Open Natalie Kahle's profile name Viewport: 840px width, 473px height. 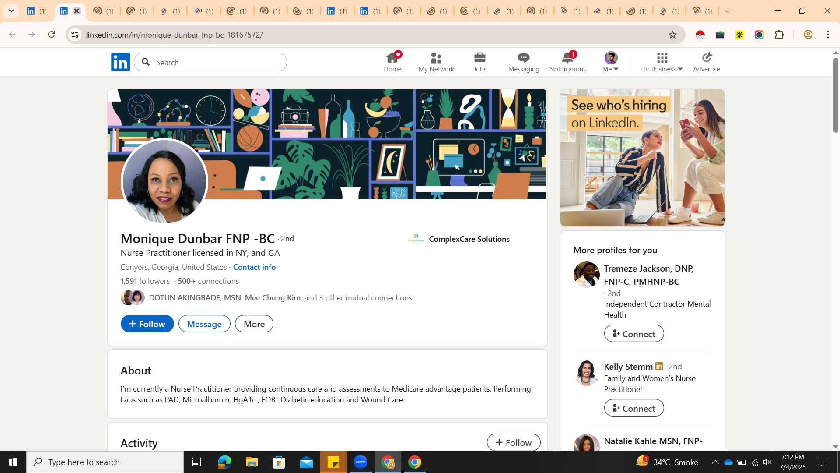[x=653, y=441]
